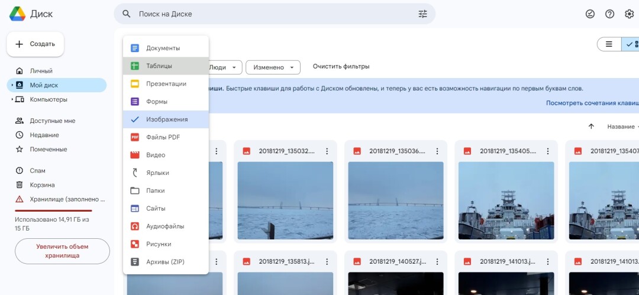Screen dimensions: 639x295
Task: Click the red storage usage bar
Action: pyautogui.click(x=53, y=210)
